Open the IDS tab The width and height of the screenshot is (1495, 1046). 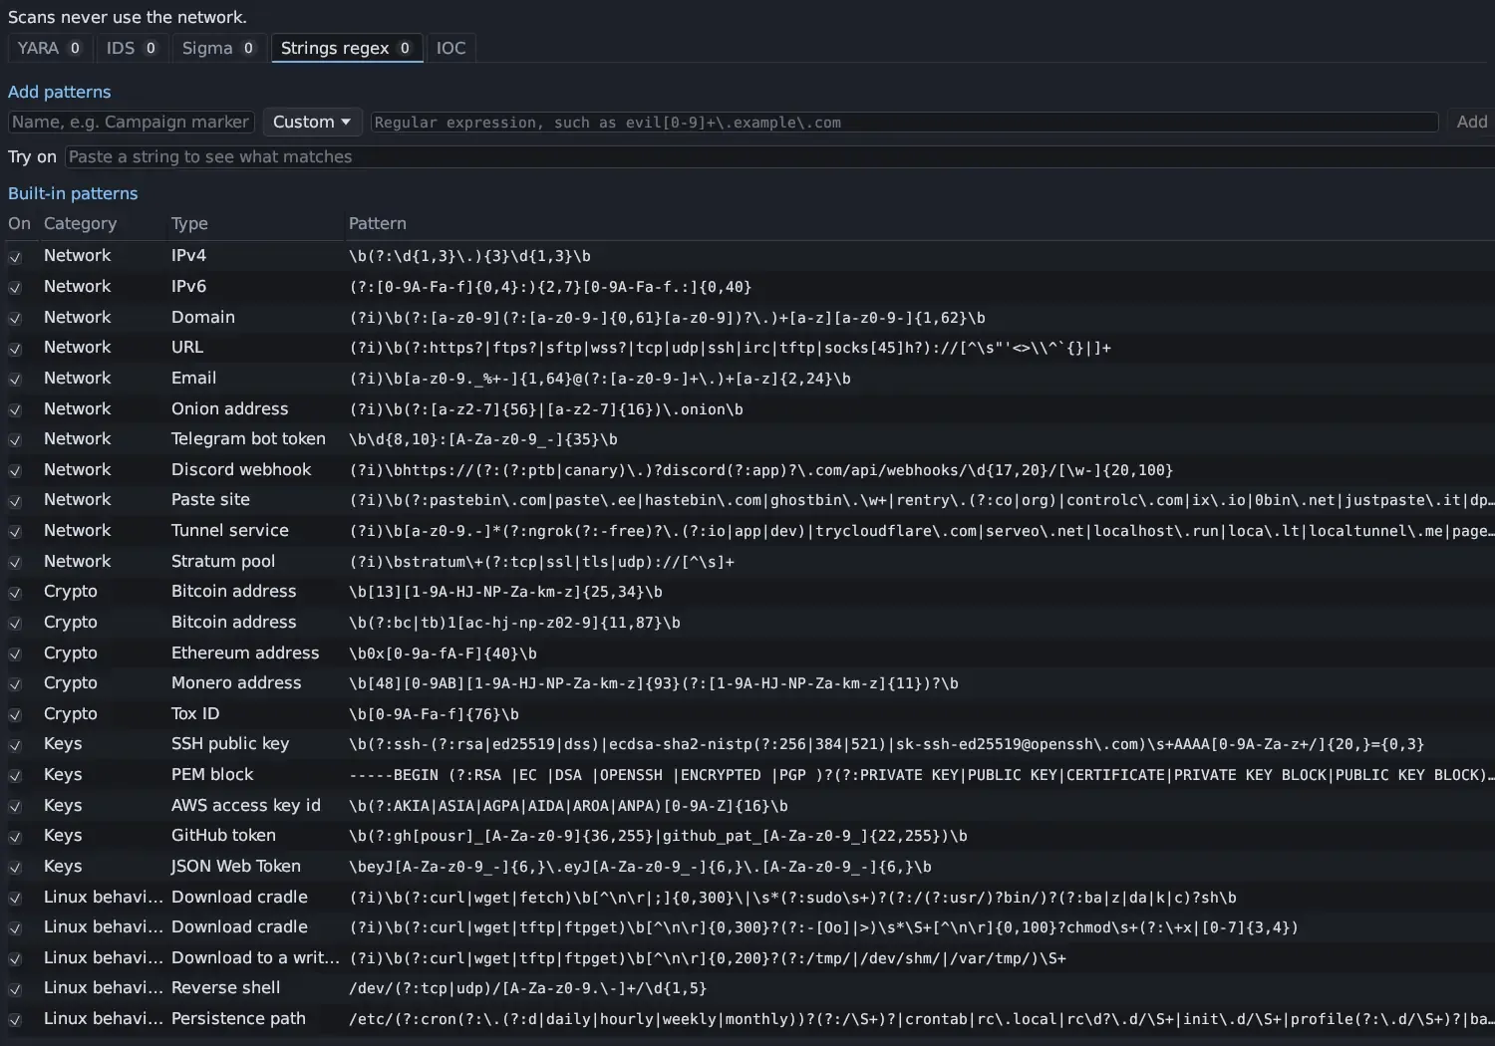tap(132, 48)
